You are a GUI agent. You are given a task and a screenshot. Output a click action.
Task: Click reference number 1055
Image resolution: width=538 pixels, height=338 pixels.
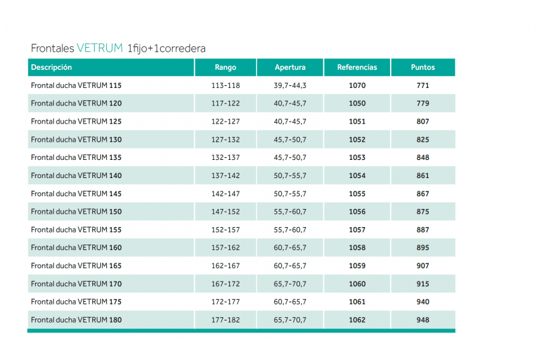(x=357, y=194)
